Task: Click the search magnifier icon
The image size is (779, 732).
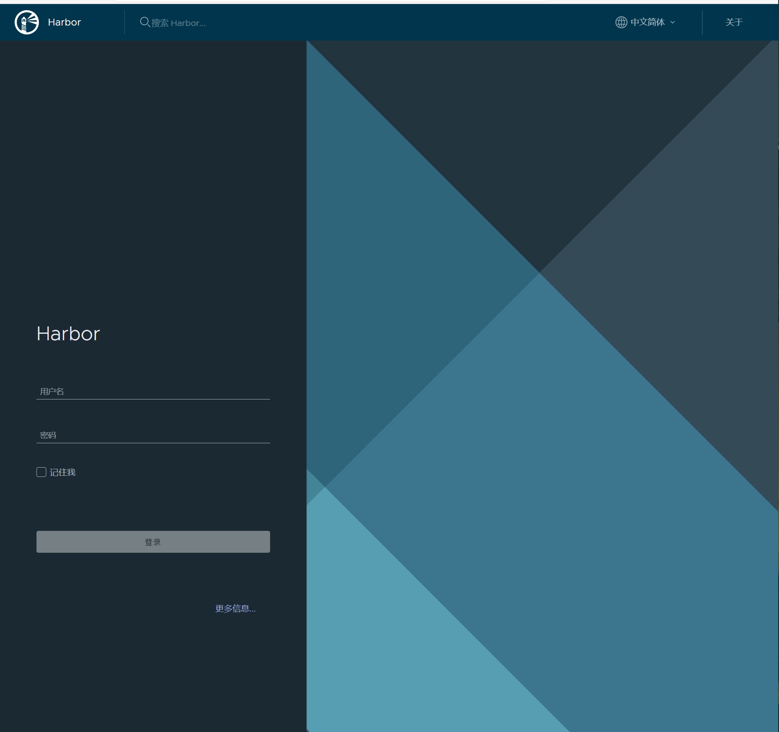Action: (x=145, y=22)
